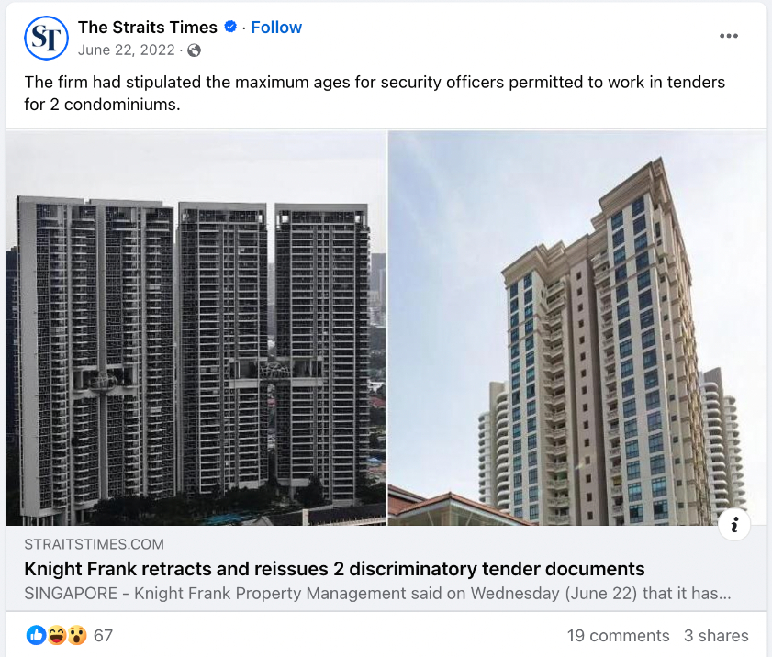Open Knight Frank retracts tender documents headline
This screenshot has width=772, height=657.
click(x=334, y=569)
